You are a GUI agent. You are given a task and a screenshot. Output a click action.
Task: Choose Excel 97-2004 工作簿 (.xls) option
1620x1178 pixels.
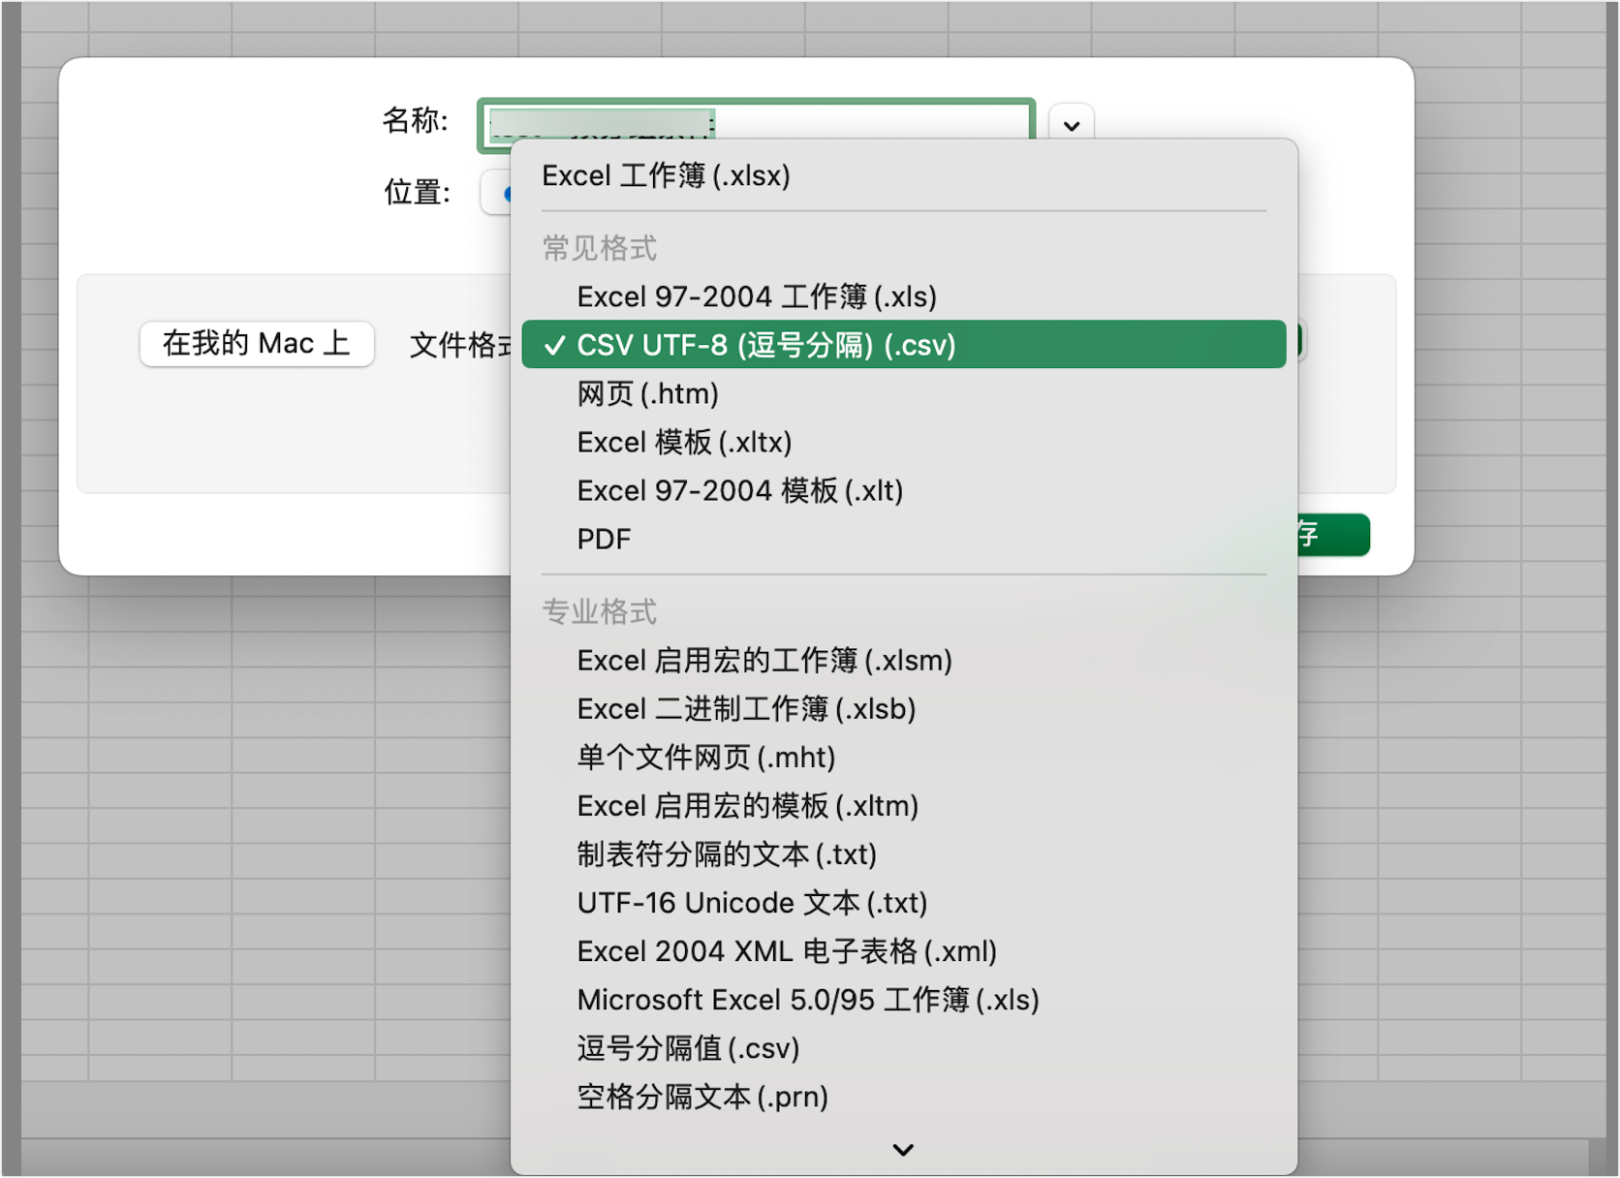pos(756,296)
